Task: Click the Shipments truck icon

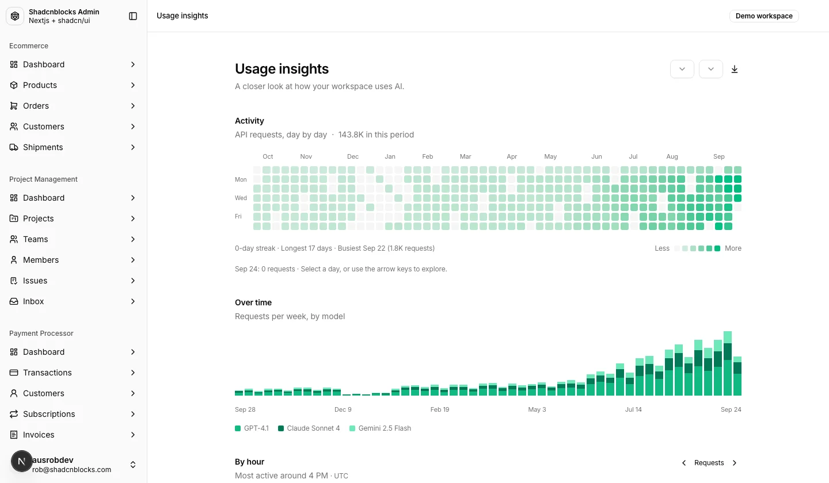Action: click(14, 147)
